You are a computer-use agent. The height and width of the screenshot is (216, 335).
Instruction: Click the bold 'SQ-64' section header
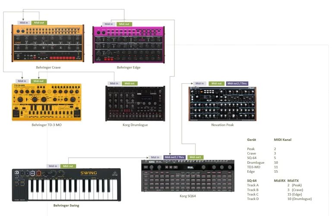252,181
